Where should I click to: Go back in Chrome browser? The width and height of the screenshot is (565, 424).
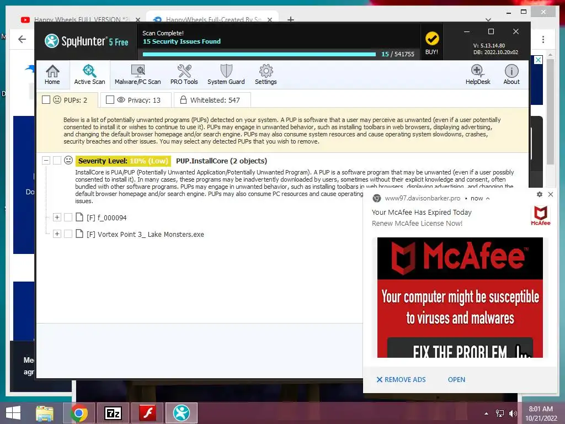(22, 39)
